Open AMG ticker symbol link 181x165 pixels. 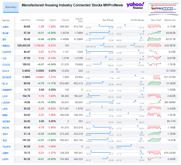[x=6, y=27]
